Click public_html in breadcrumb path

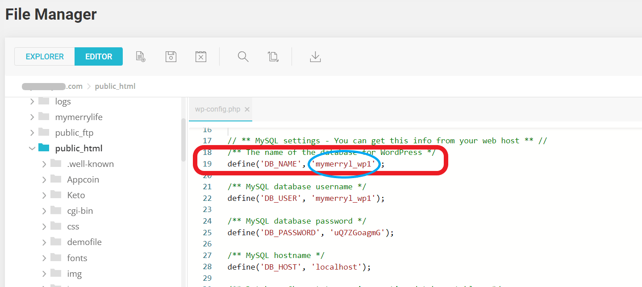pyautogui.click(x=115, y=86)
